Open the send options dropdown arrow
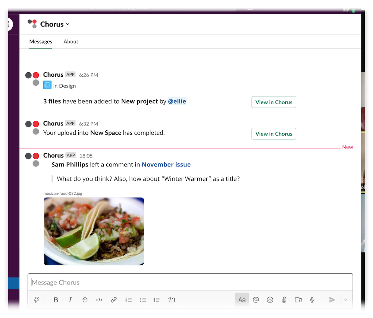Screen dimensions: 373x318 tap(346, 300)
